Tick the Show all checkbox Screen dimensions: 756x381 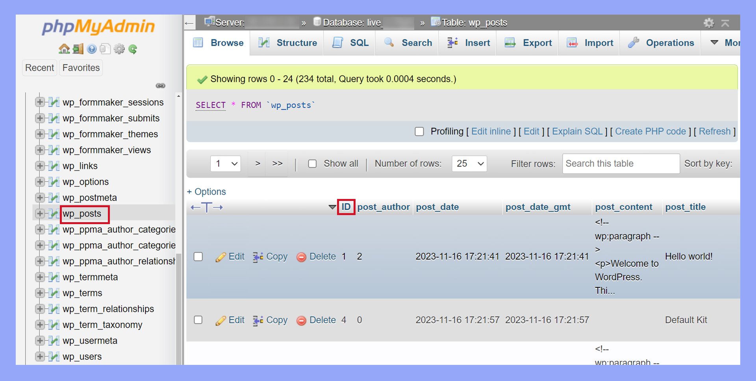coord(312,164)
